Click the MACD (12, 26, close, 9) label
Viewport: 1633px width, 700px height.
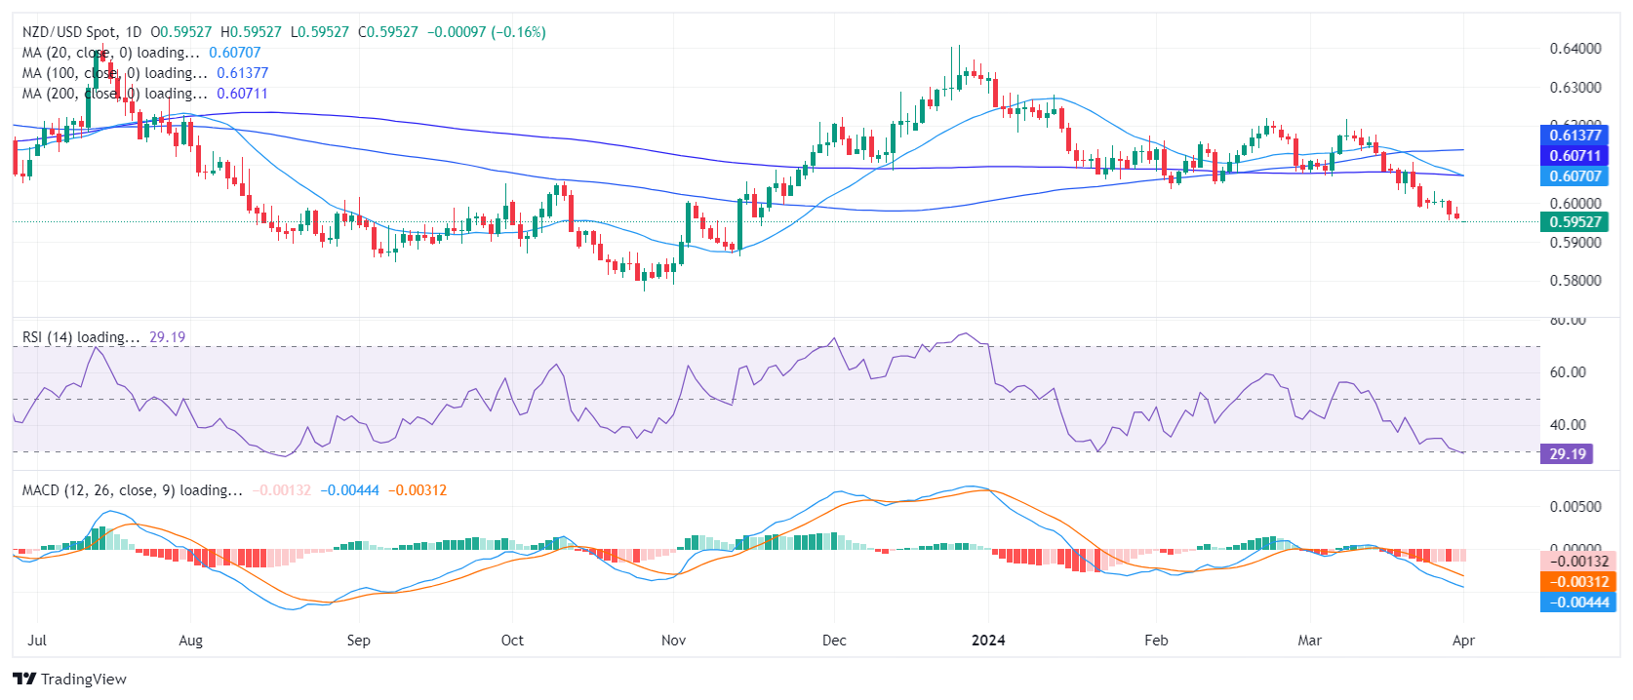pos(132,490)
